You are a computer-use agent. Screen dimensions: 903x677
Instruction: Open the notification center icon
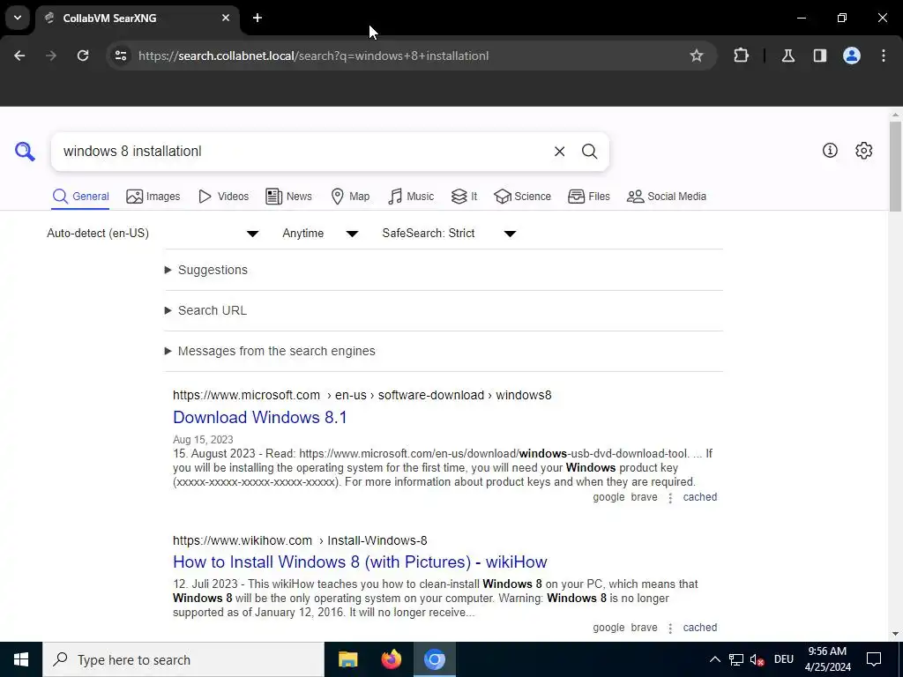pyautogui.click(x=874, y=659)
